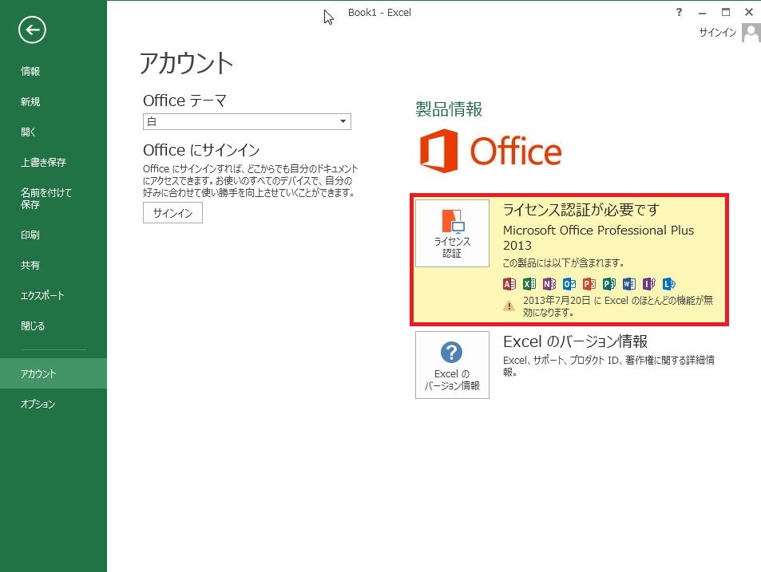Image resolution: width=761 pixels, height=572 pixels.
Task: Select アカウント in the sidebar
Action: [x=54, y=373]
